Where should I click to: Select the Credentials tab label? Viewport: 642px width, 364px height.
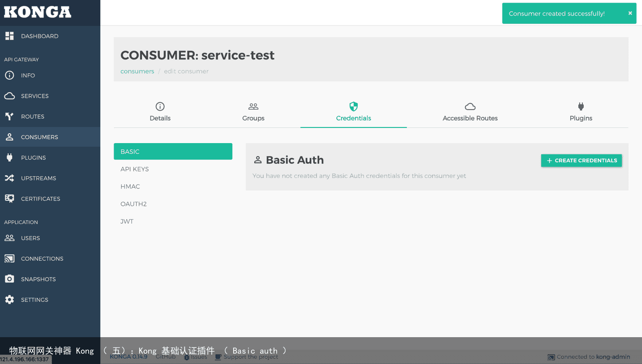coord(354,118)
